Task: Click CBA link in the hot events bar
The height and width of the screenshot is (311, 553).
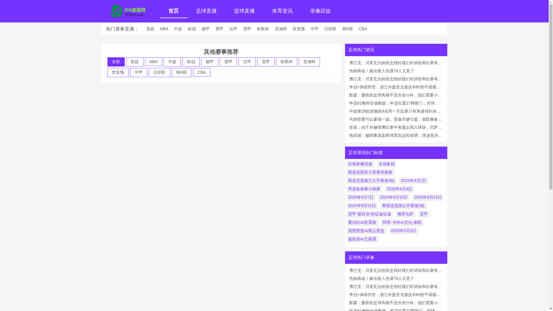Action: coord(363,29)
